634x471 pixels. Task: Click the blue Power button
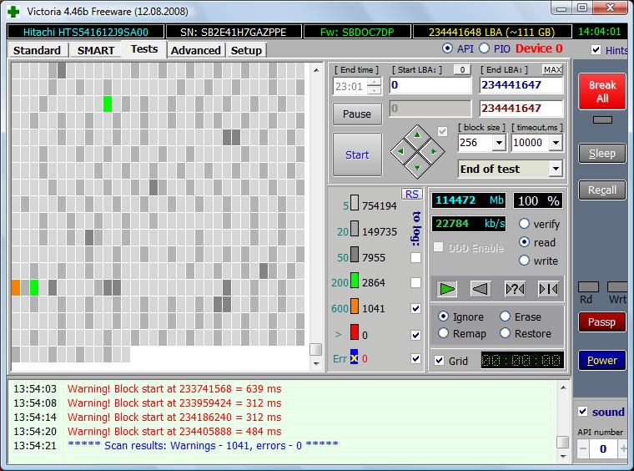(602, 360)
